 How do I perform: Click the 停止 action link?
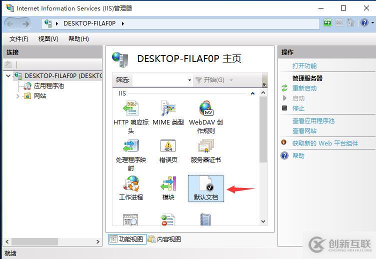point(298,108)
